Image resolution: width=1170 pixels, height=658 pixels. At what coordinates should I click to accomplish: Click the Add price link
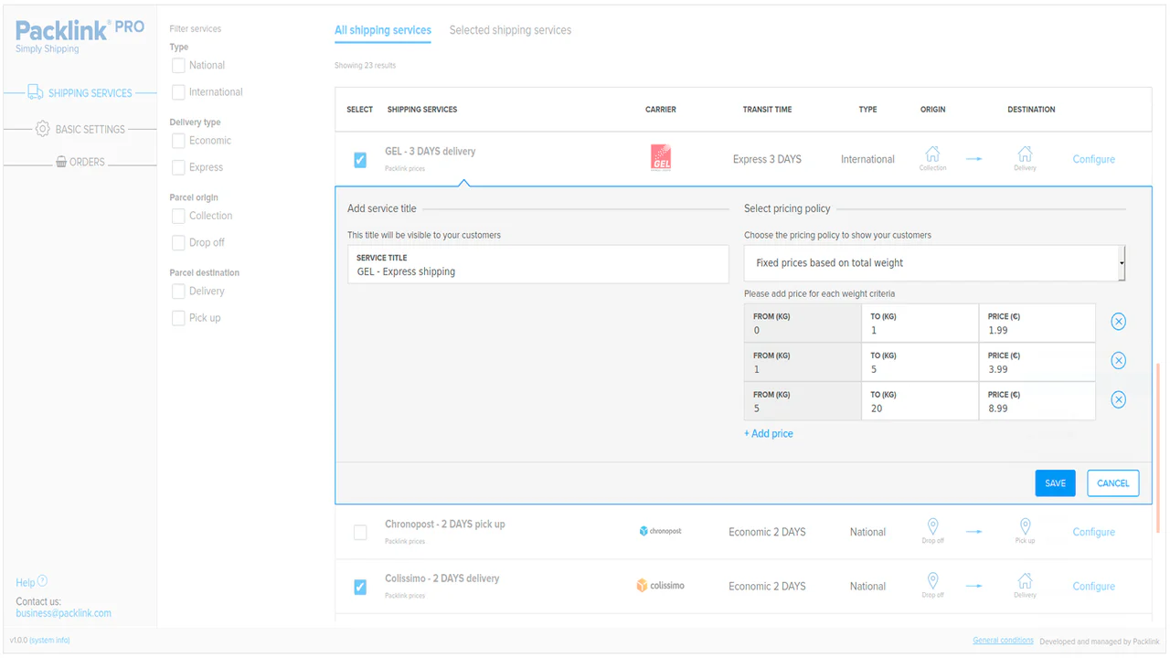pyautogui.click(x=768, y=434)
